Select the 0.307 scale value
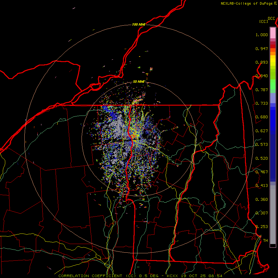The height and width of the screenshot is (278, 278). tap(262, 213)
